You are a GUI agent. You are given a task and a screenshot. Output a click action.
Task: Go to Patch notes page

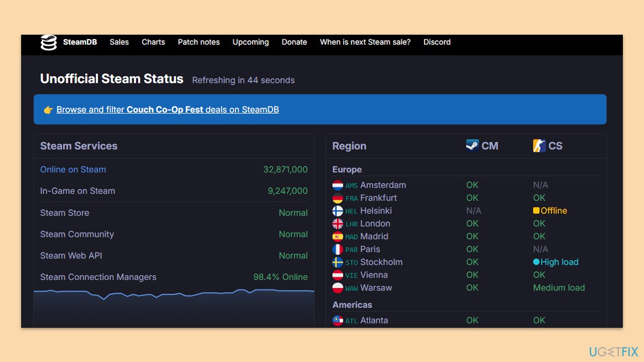tap(199, 42)
